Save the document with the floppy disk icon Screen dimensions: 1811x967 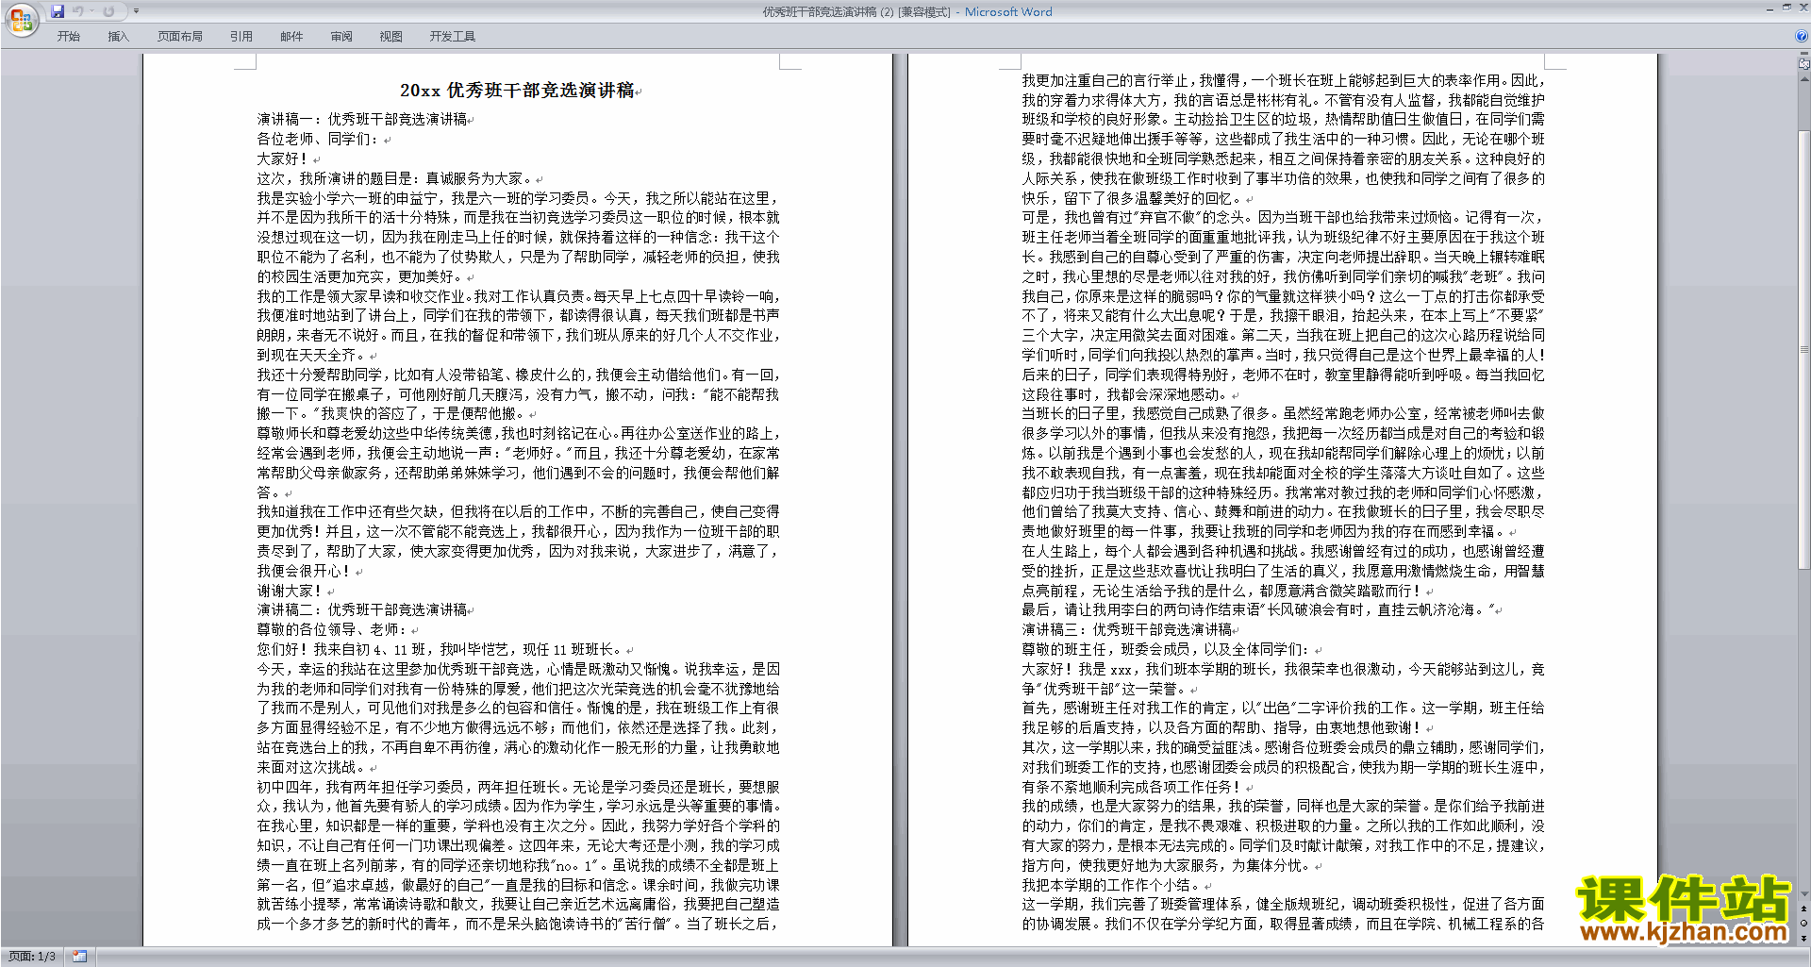(58, 11)
